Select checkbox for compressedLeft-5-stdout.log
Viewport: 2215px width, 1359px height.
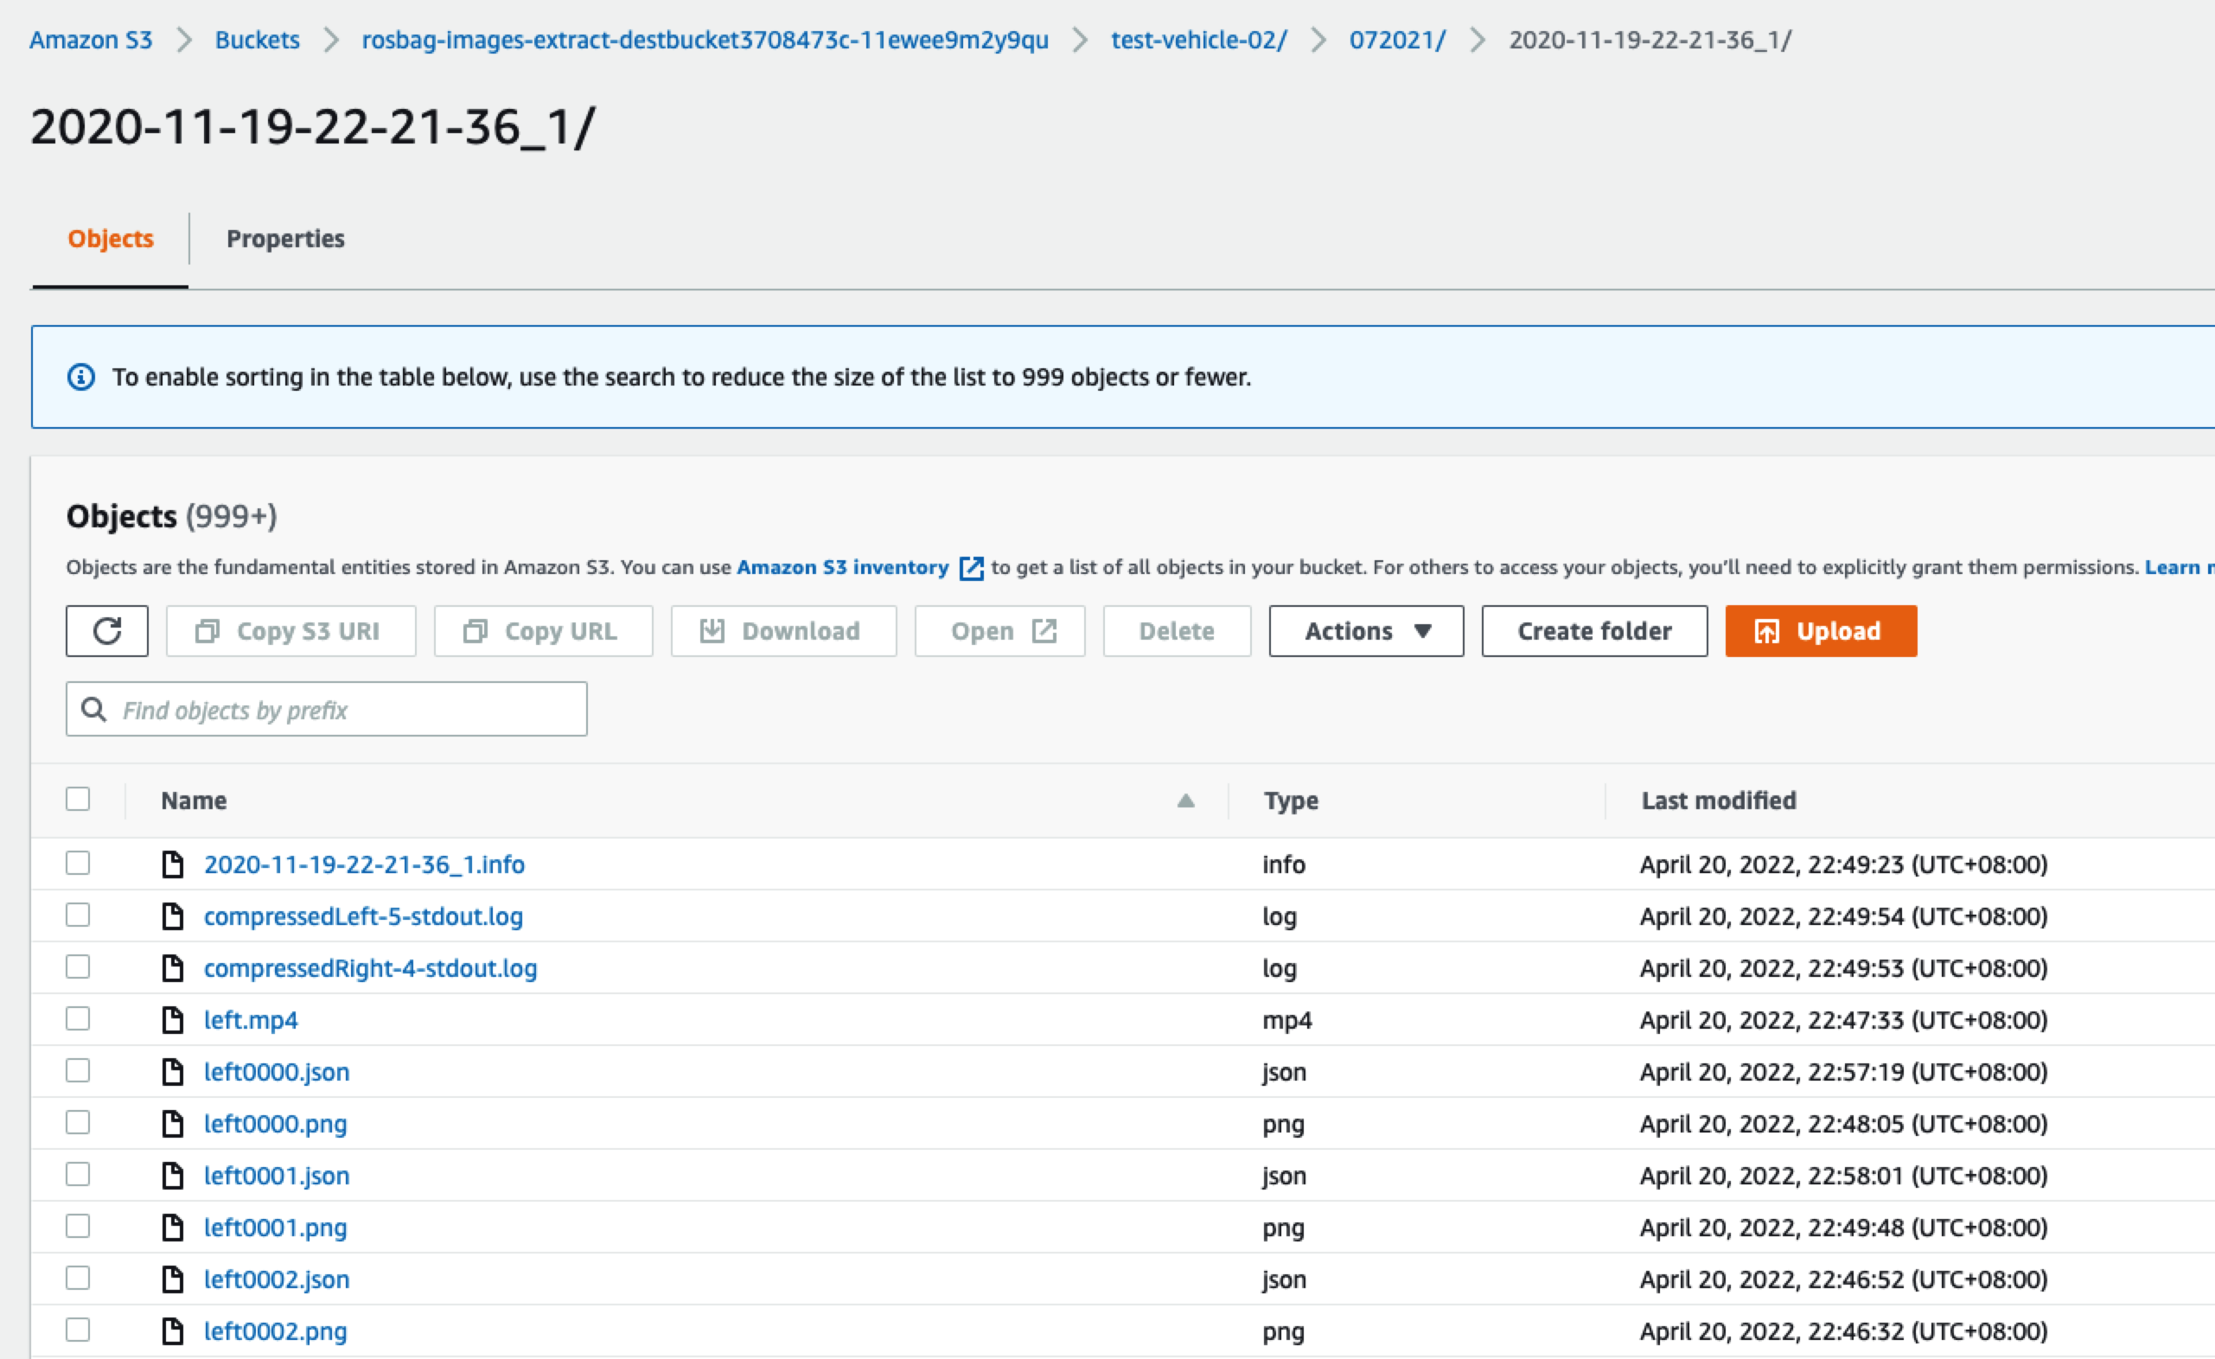click(x=78, y=915)
